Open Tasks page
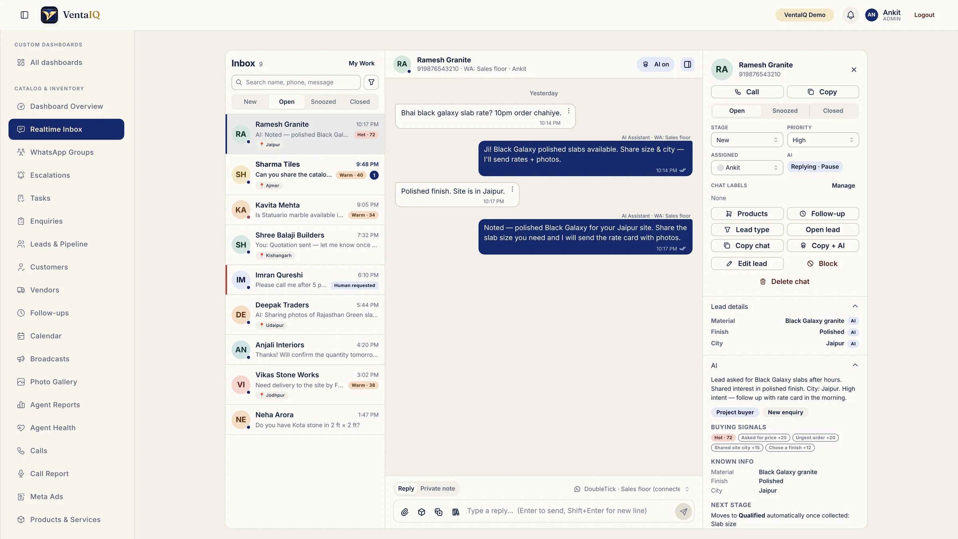The height and width of the screenshot is (539, 958). point(66,198)
